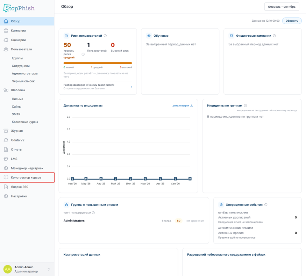The width and height of the screenshot is (306, 276).
Task: Click the info icon next to Фишинговые кампании
Action: pos(275,36)
